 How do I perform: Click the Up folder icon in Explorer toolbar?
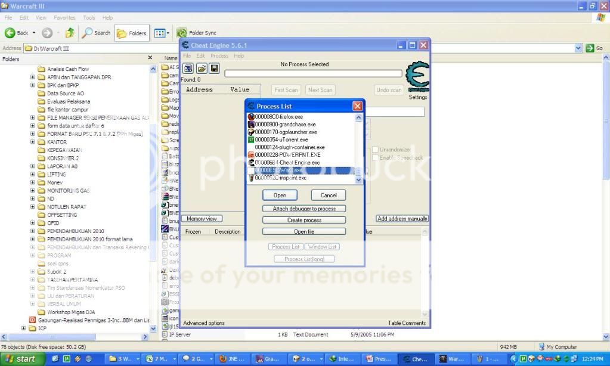(70, 33)
